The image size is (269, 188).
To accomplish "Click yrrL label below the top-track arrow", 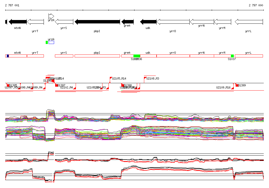I will (248, 31).
